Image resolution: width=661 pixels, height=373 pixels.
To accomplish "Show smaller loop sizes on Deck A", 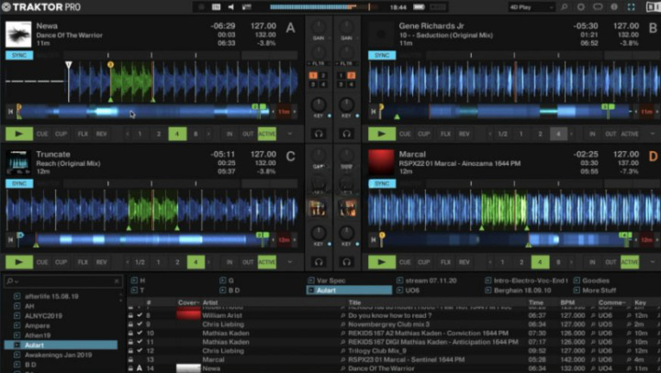I will pyautogui.click(x=128, y=134).
